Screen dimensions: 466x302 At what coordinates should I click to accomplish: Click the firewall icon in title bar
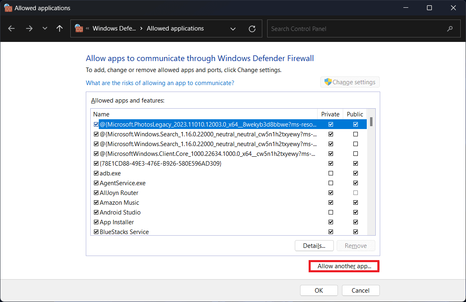click(8, 8)
